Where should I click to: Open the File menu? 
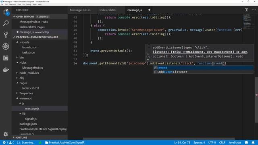[x=2, y=4]
